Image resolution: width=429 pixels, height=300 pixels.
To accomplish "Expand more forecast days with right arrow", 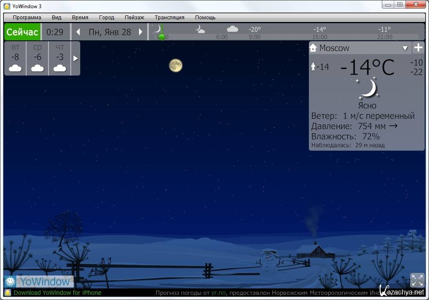I will pyautogui.click(x=76, y=58).
